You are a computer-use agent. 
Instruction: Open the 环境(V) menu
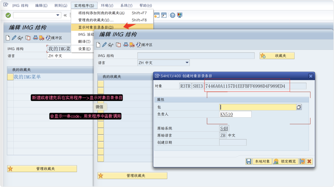107,6
